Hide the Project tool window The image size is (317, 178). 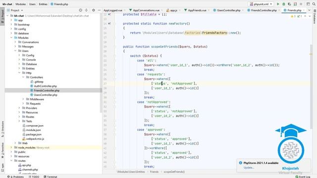[x=99, y=10]
